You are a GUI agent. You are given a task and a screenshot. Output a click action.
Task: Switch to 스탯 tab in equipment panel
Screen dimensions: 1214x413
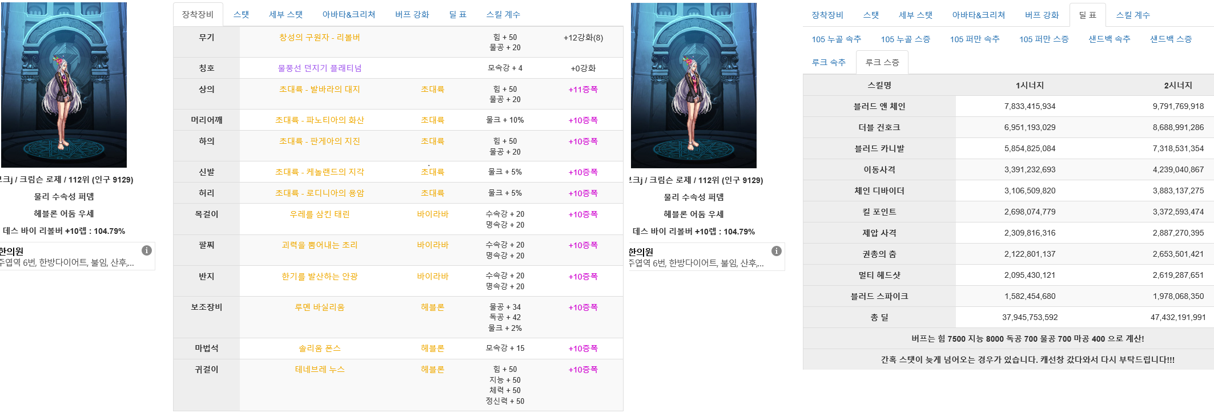(x=241, y=14)
